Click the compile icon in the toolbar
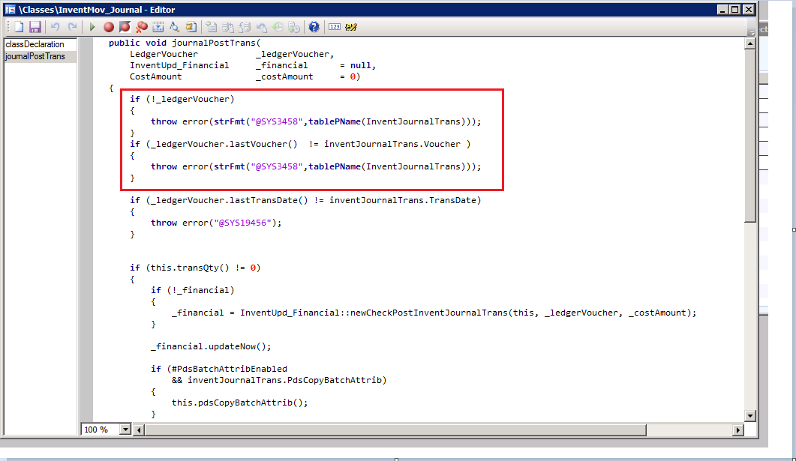This screenshot has width=796, height=461. [x=158, y=27]
